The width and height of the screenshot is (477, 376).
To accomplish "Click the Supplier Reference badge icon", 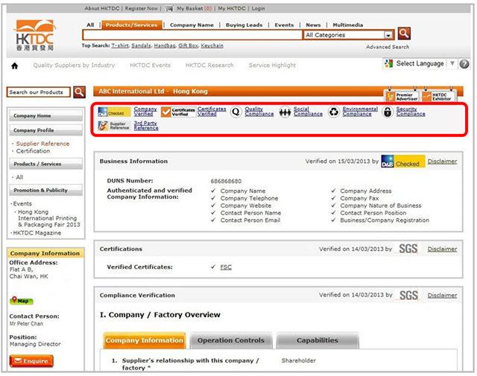I will click(x=114, y=126).
